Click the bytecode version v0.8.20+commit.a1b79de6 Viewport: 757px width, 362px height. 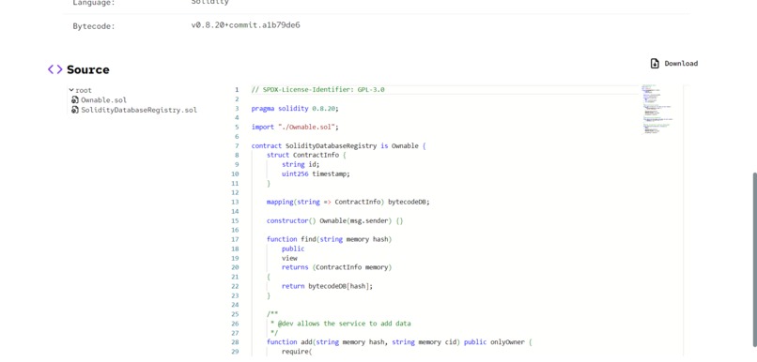(245, 25)
